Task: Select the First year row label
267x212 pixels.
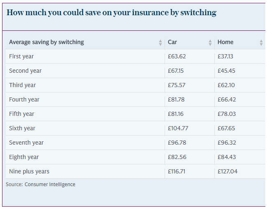Action: [21, 56]
